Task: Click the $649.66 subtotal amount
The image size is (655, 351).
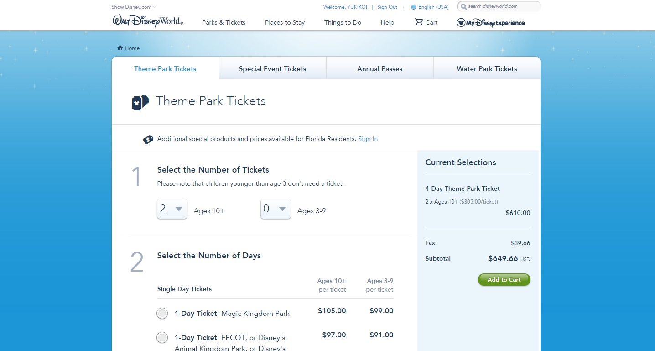Action: tap(503, 258)
